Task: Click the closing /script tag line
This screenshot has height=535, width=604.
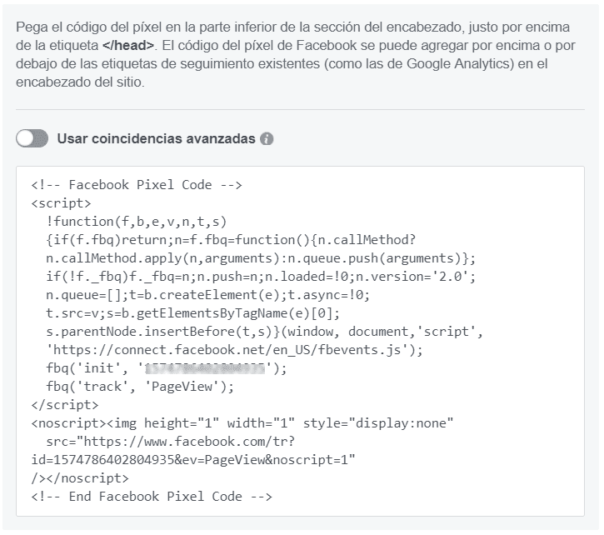Action: coord(65,405)
